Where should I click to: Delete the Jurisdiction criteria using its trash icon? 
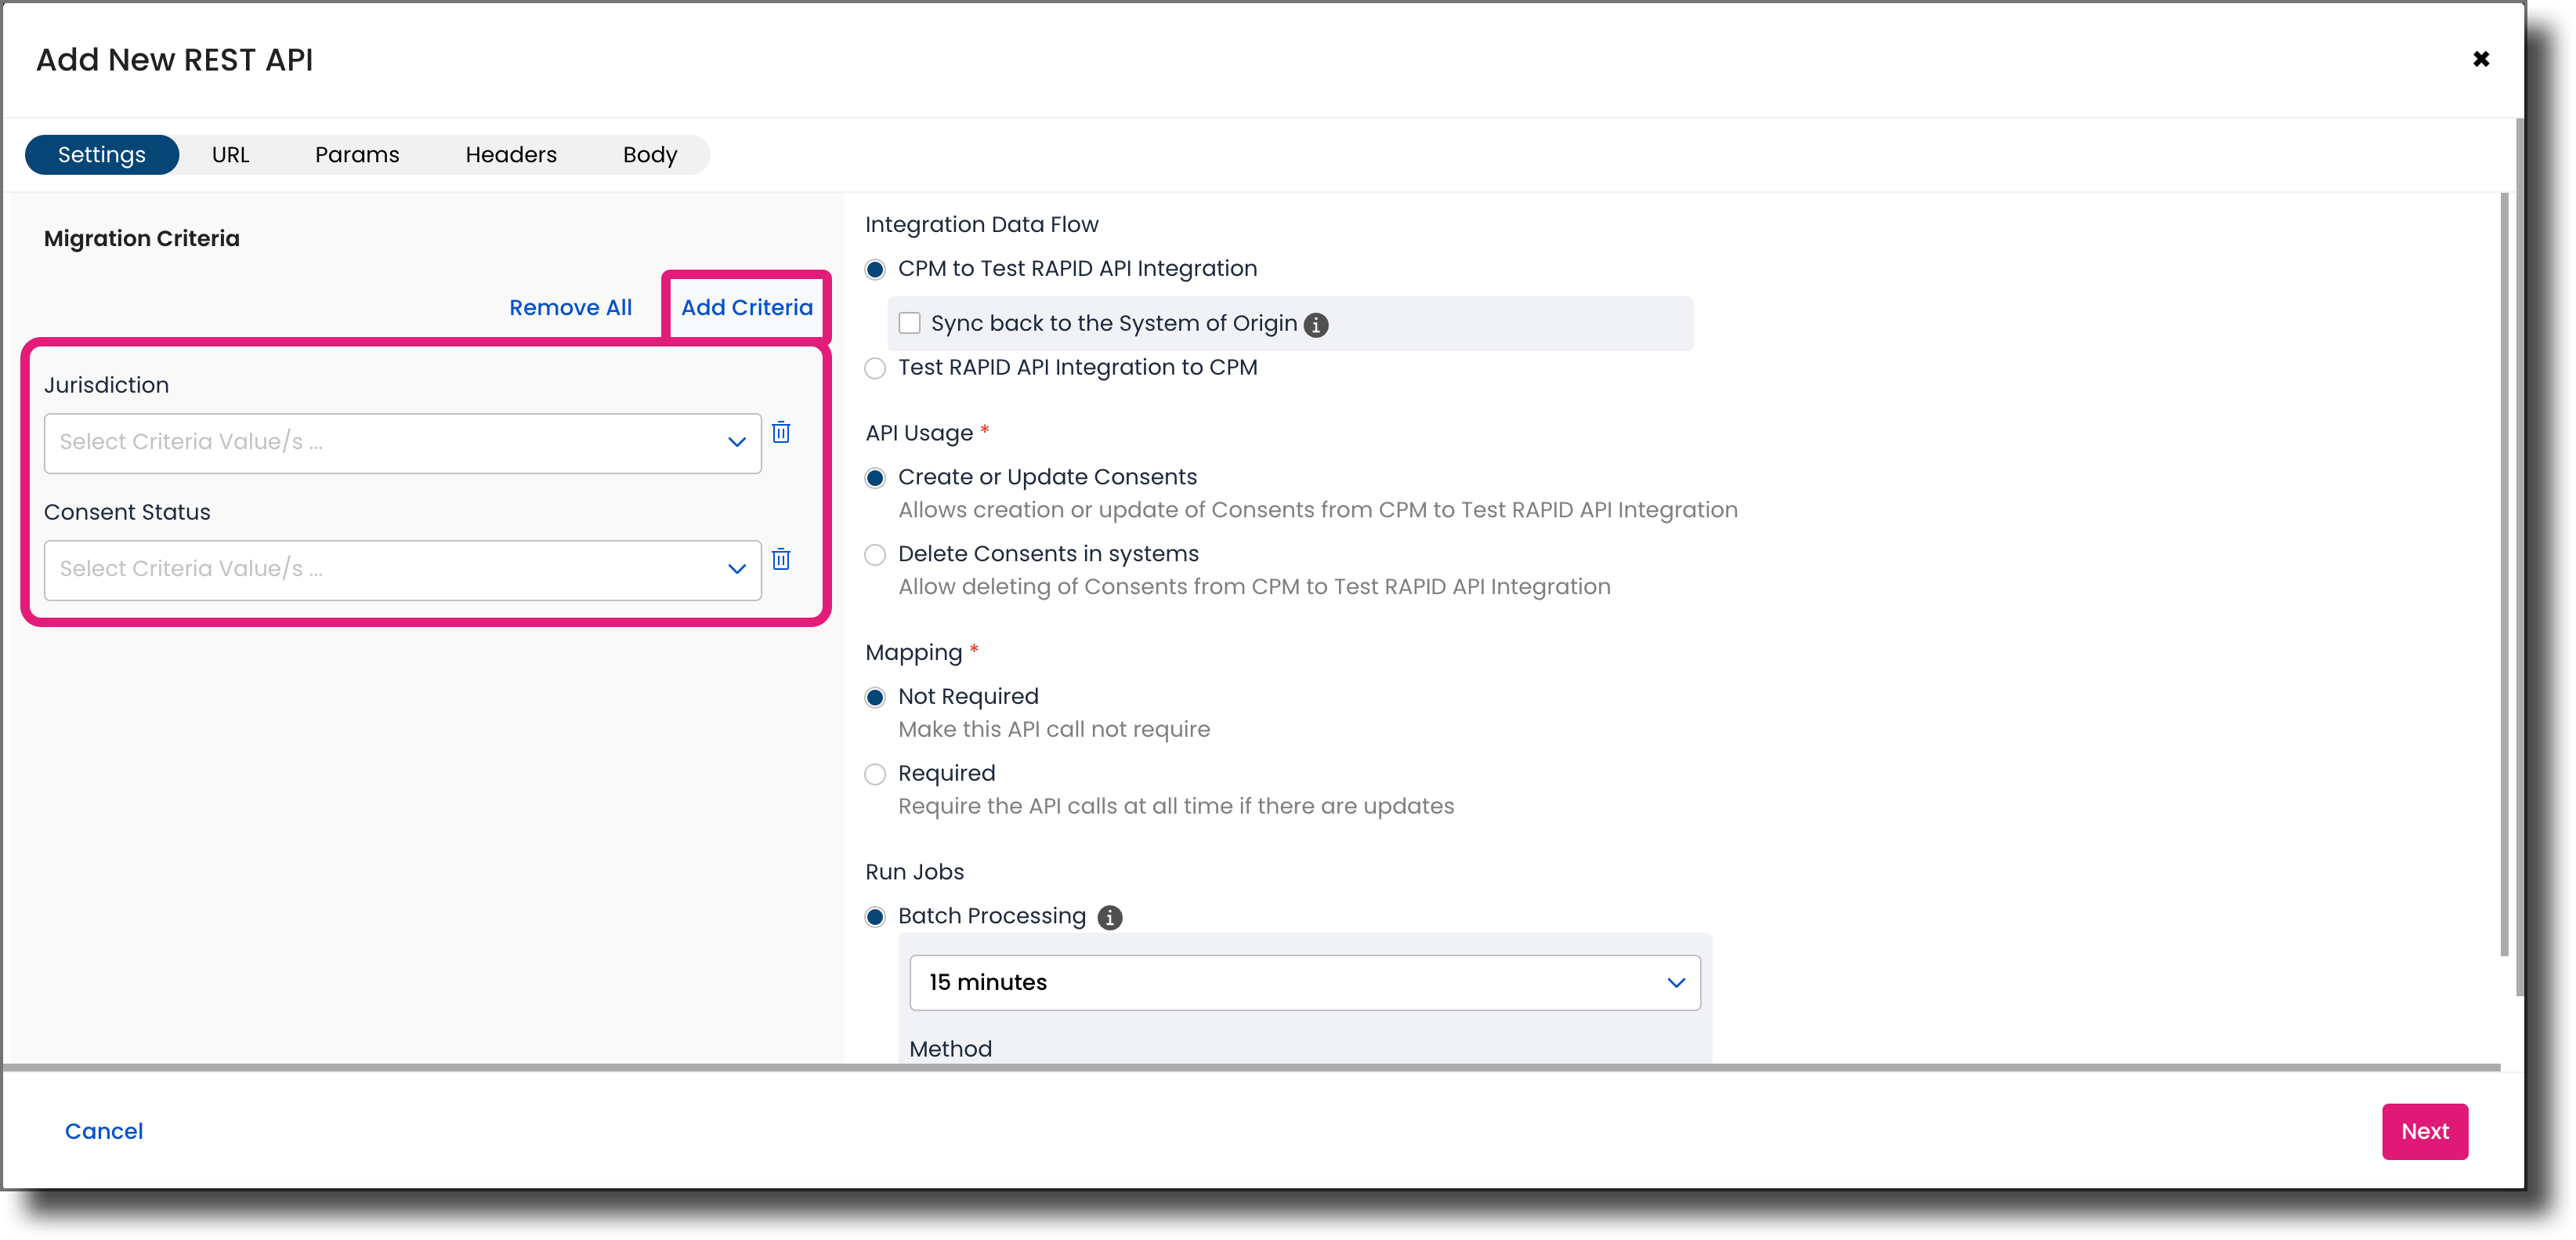click(x=782, y=434)
